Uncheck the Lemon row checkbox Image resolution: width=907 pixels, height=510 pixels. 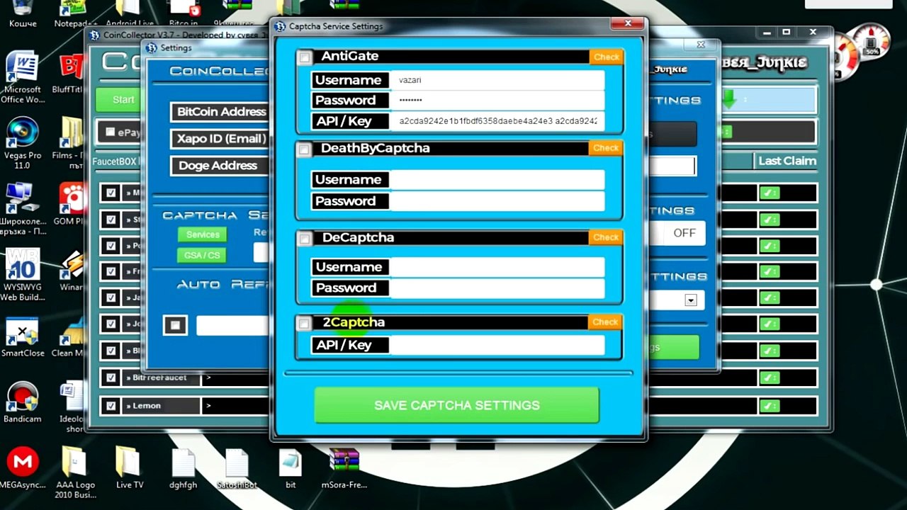coord(111,406)
